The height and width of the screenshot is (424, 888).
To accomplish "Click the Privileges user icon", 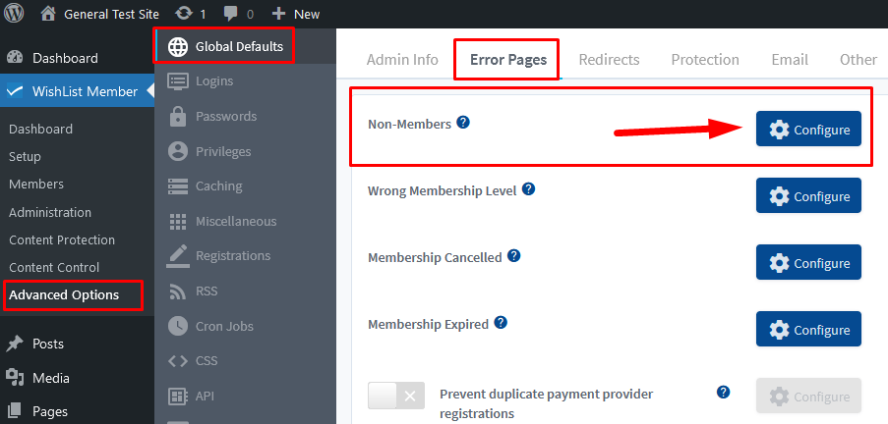I will pyautogui.click(x=178, y=151).
